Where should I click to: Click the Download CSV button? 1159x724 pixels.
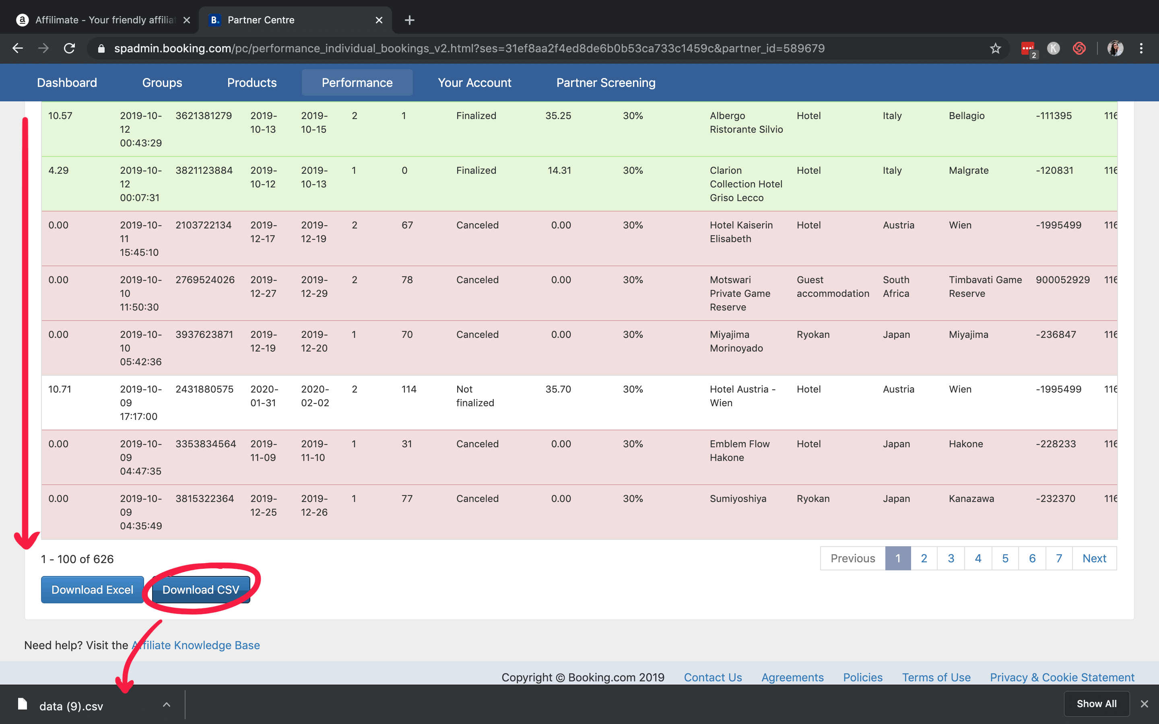(x=201, y=589)
